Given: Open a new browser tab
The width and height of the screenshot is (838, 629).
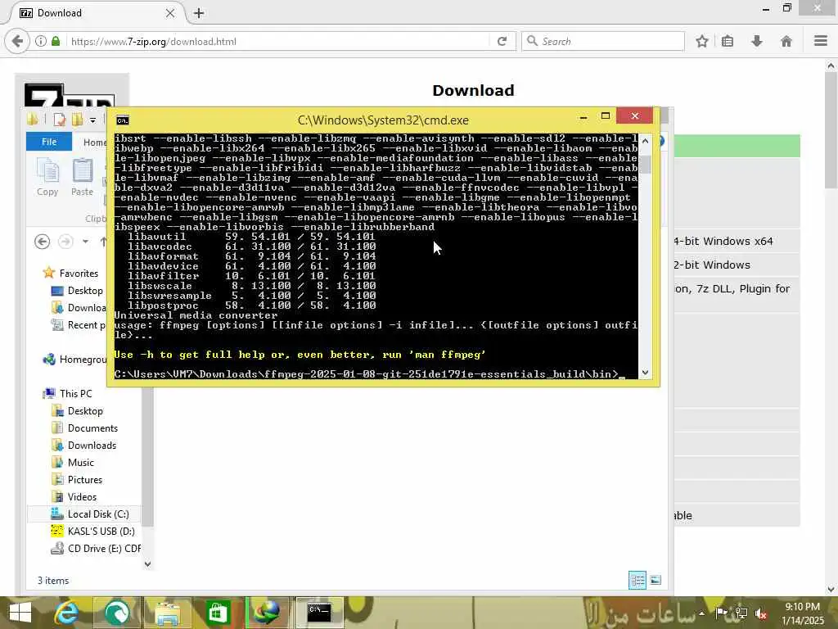Looking at the screenshot, I should (x=199, y=13).
